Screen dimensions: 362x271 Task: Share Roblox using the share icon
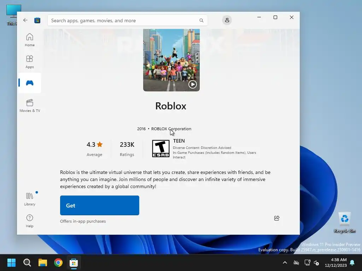[276, 218]
